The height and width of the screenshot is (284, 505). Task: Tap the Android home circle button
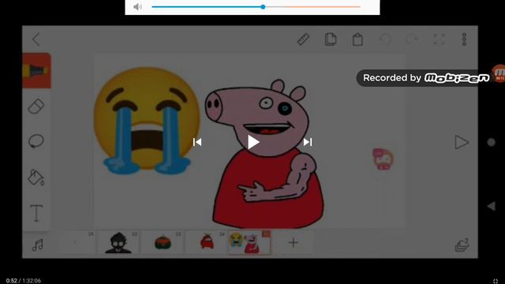tap(491, 142)
